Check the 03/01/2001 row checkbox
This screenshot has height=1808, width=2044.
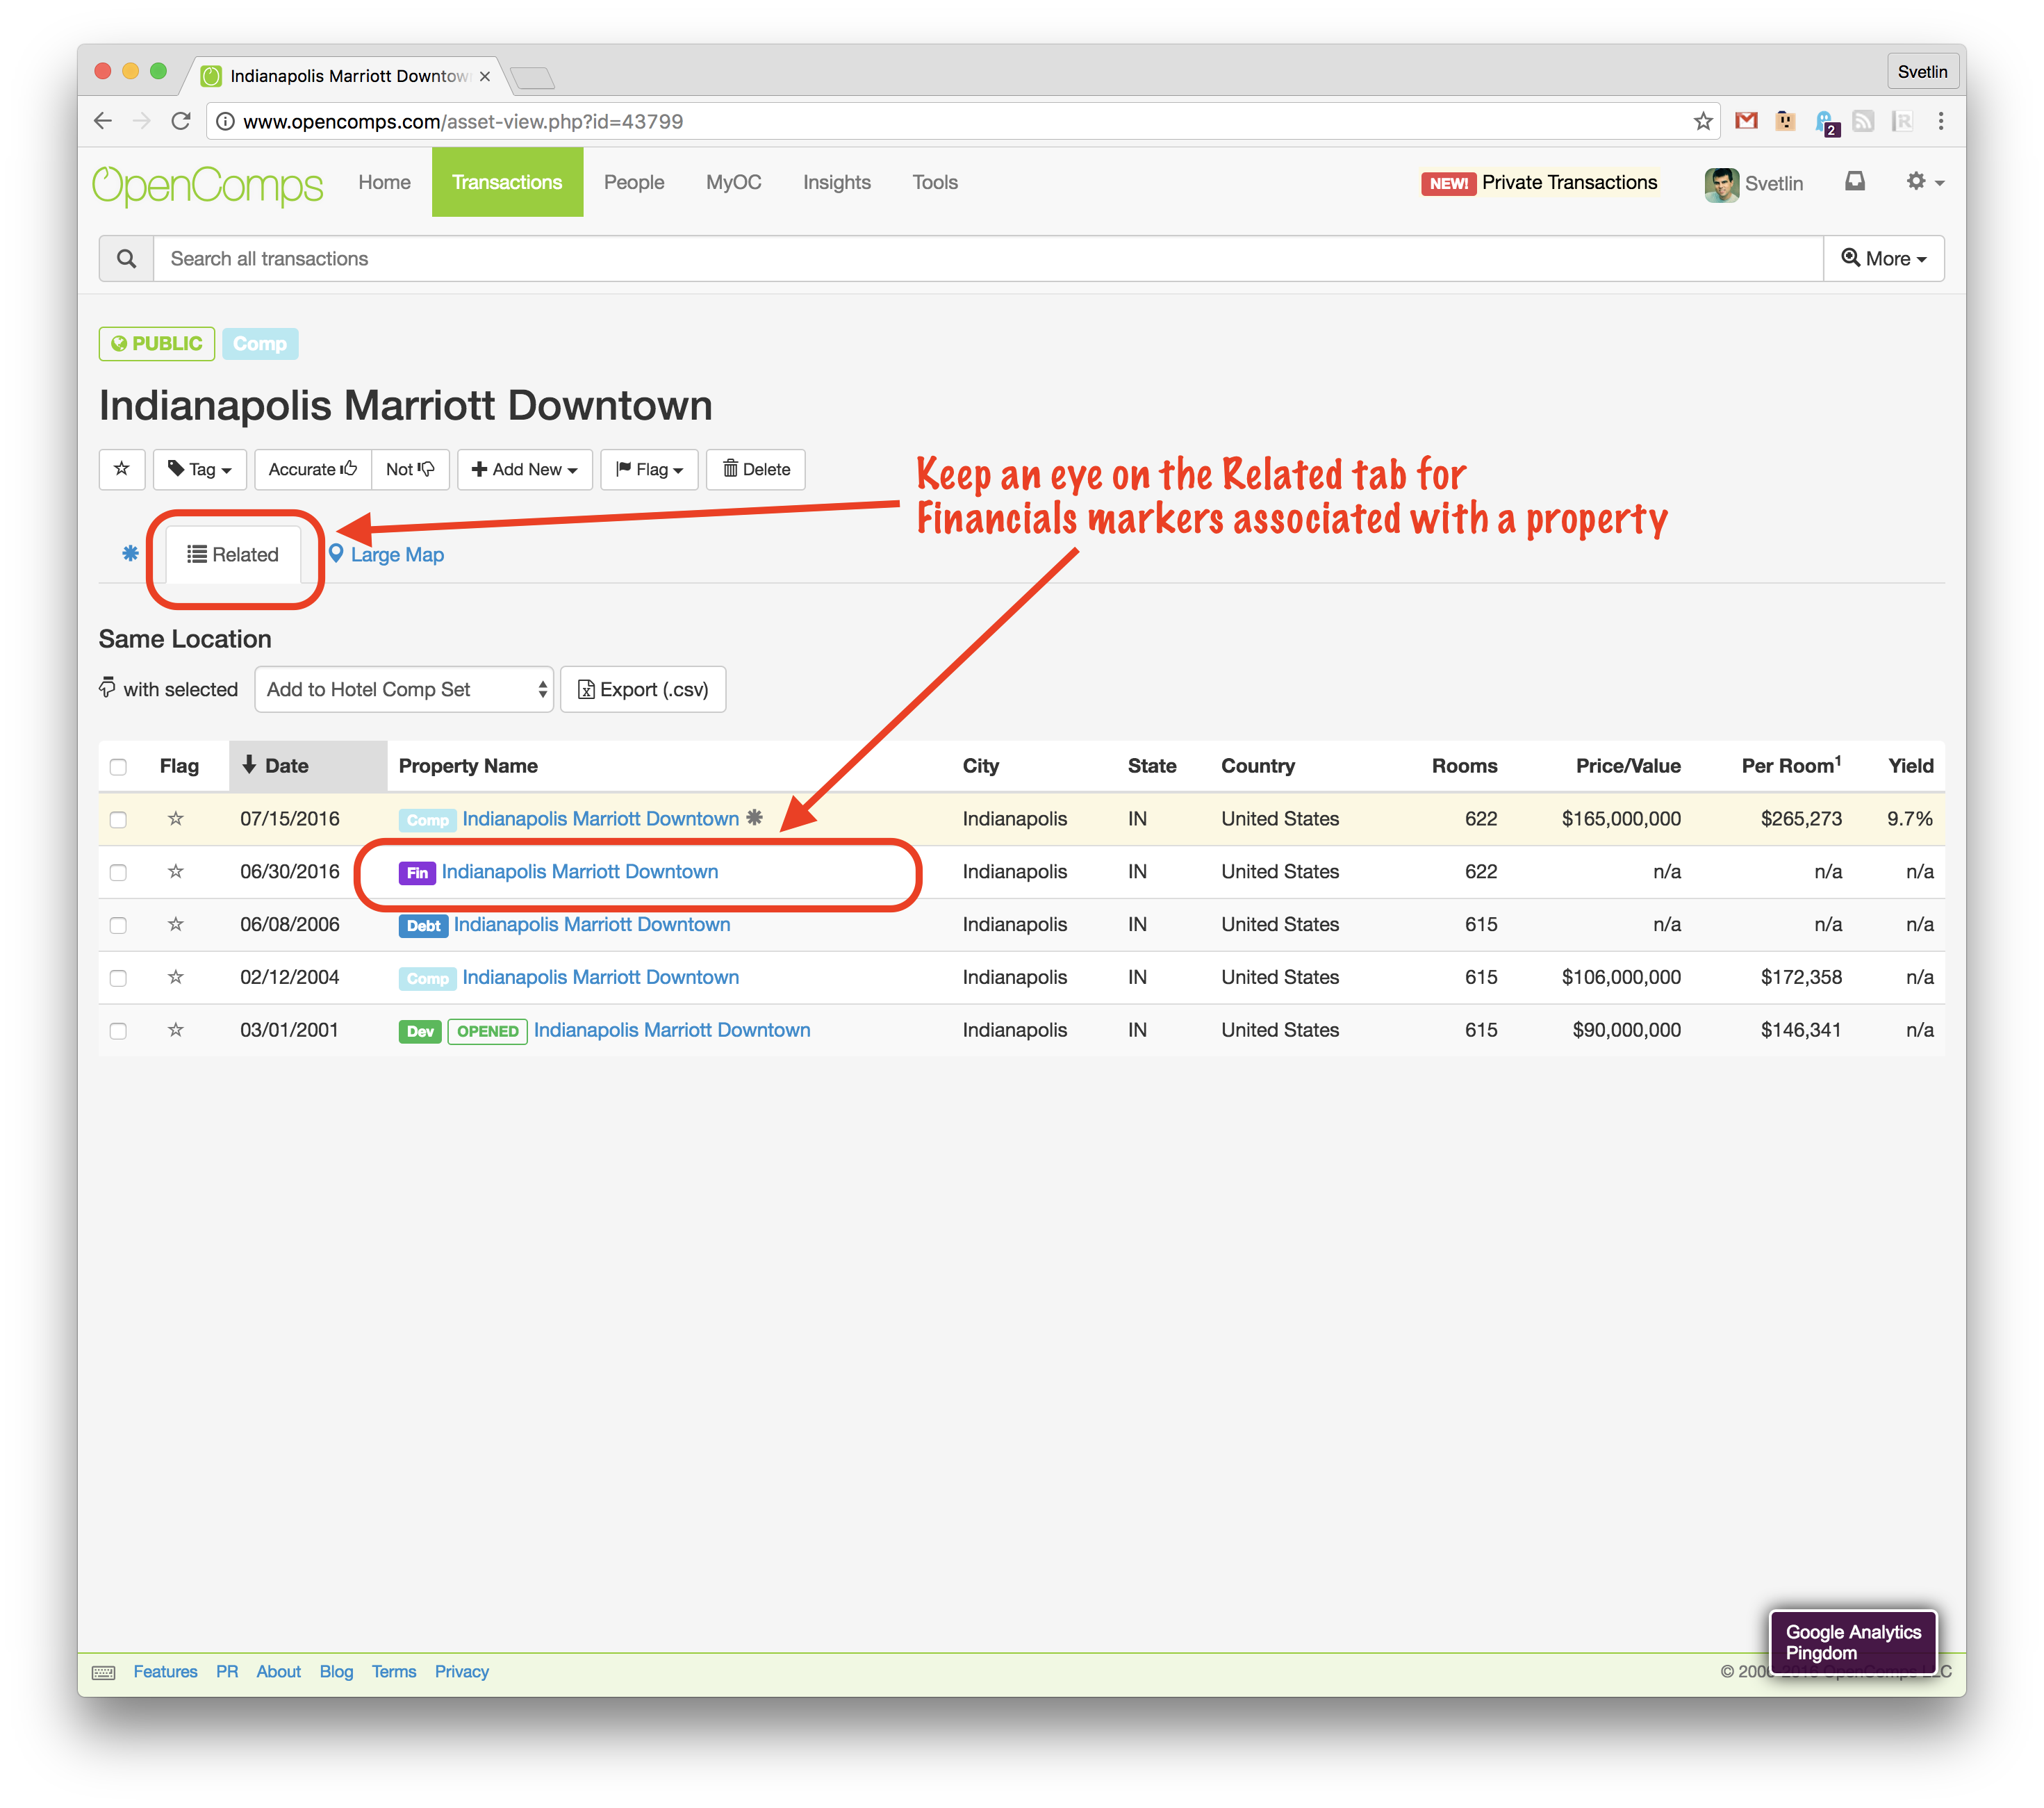click(x=118, y=1031)
